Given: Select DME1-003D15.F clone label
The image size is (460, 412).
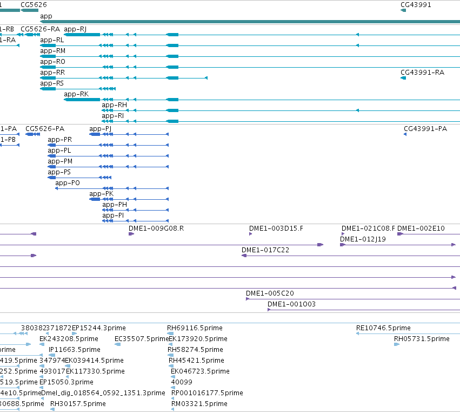Looking at the screenshot, I should (276, 228).
